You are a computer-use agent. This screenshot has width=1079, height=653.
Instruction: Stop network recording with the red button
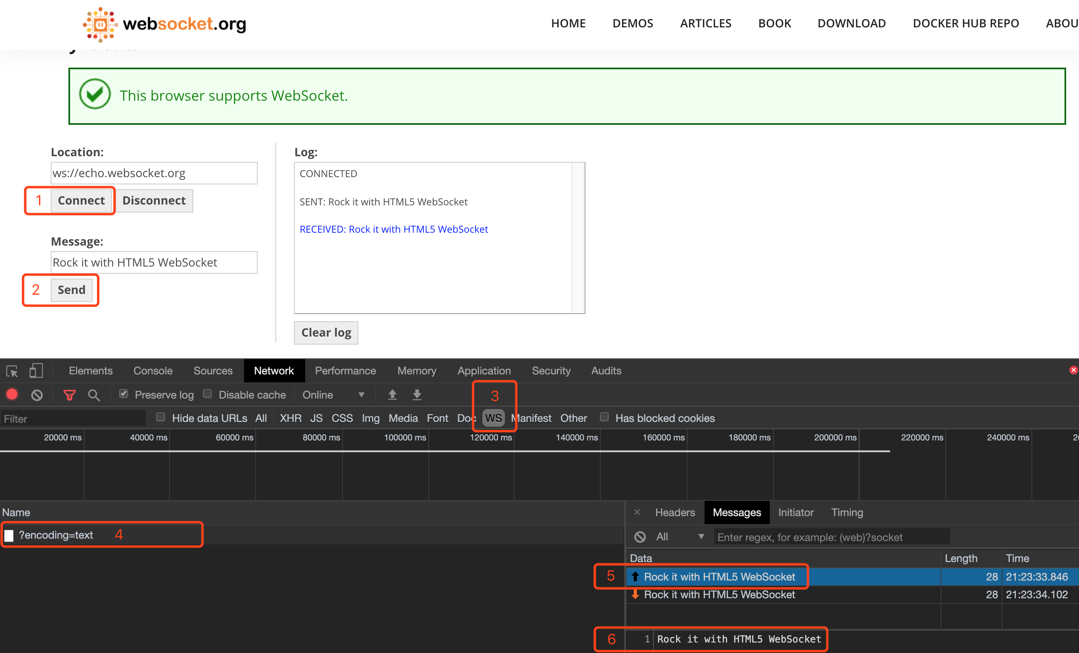(x=12, y=395)
